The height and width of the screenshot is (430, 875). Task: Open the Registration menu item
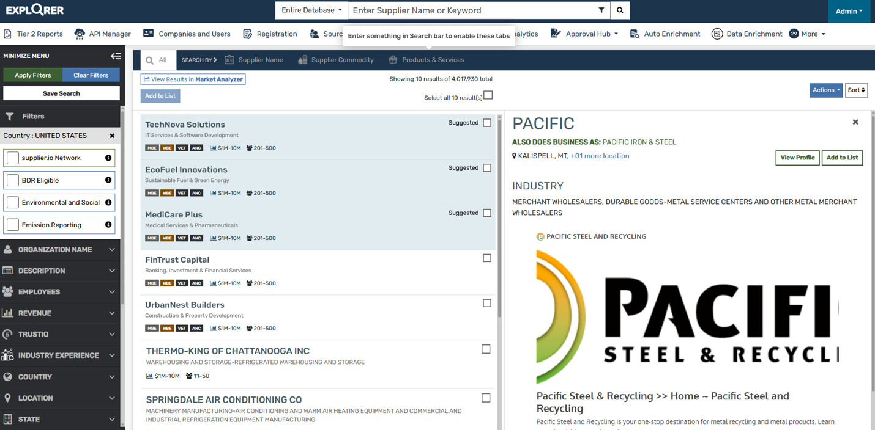point(270,34)
